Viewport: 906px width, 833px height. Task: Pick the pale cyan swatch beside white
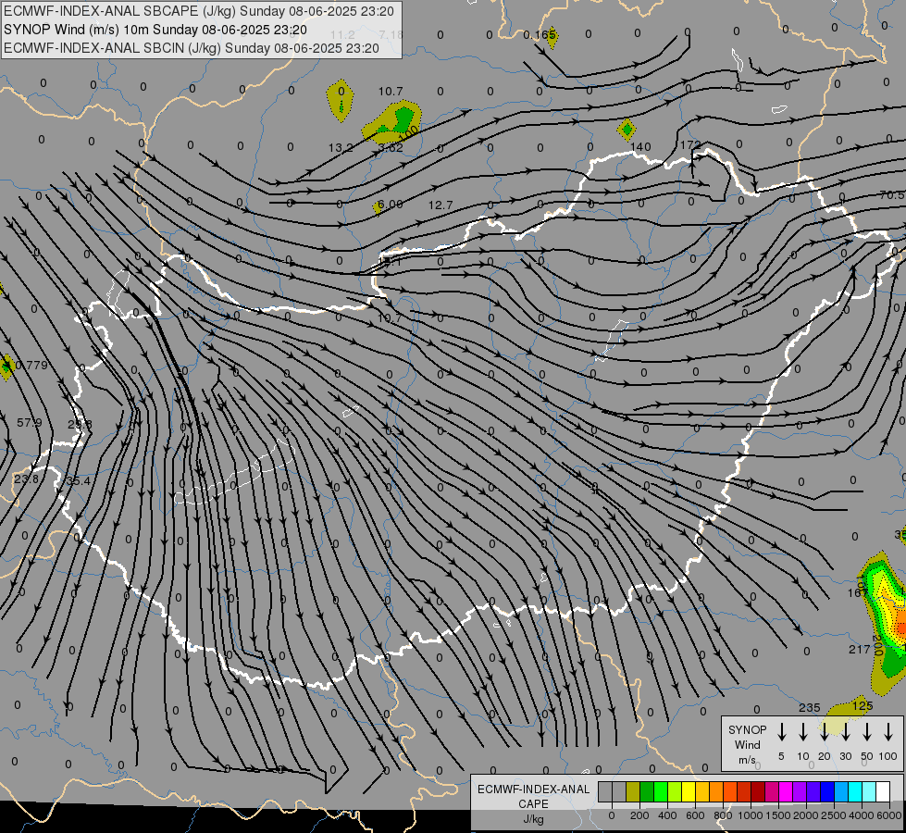click(x=868, y=792)
